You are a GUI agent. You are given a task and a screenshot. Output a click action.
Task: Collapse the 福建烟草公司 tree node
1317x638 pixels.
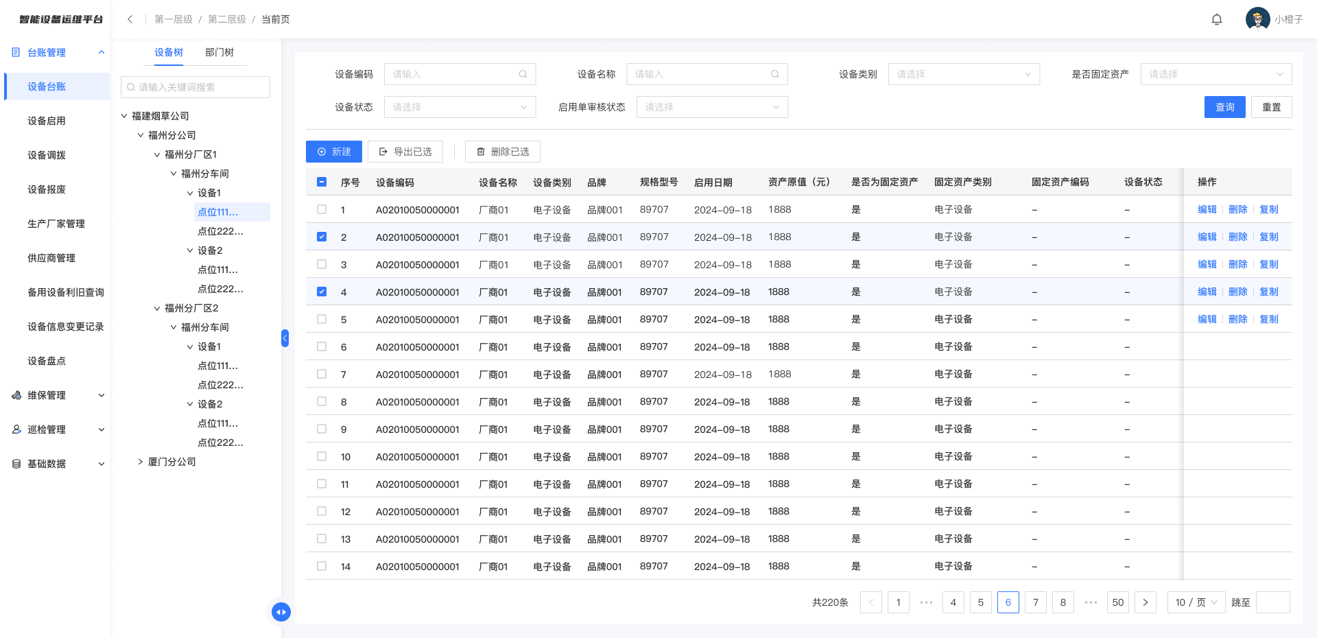coord(124,116)
